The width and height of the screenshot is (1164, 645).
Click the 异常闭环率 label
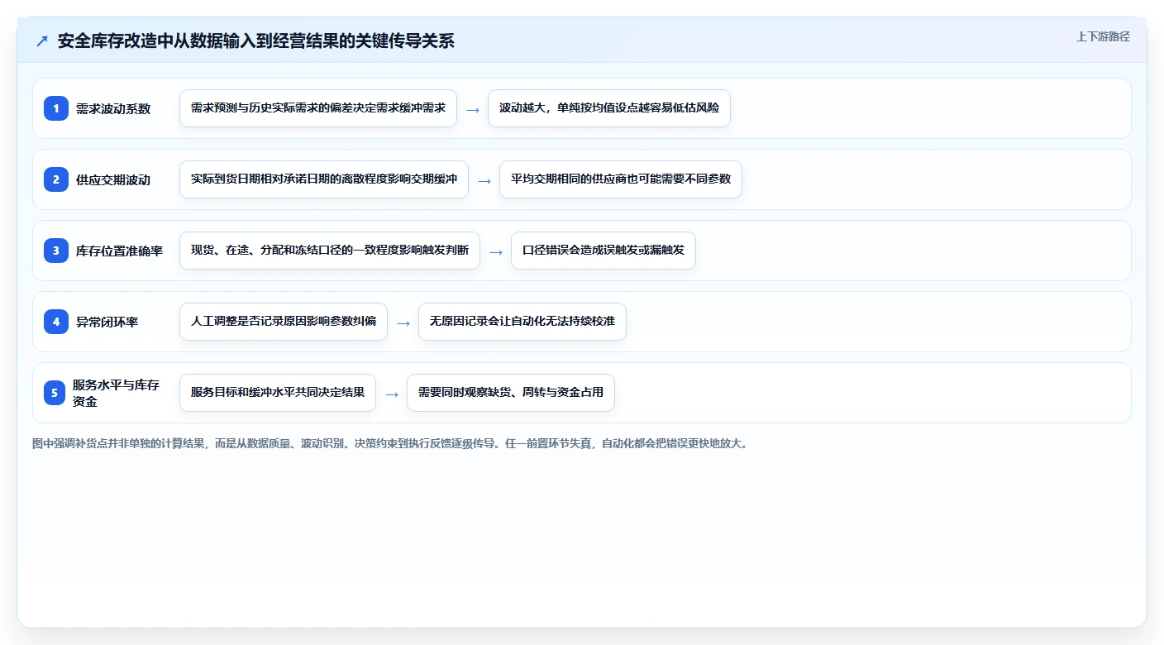coord(107,322)
